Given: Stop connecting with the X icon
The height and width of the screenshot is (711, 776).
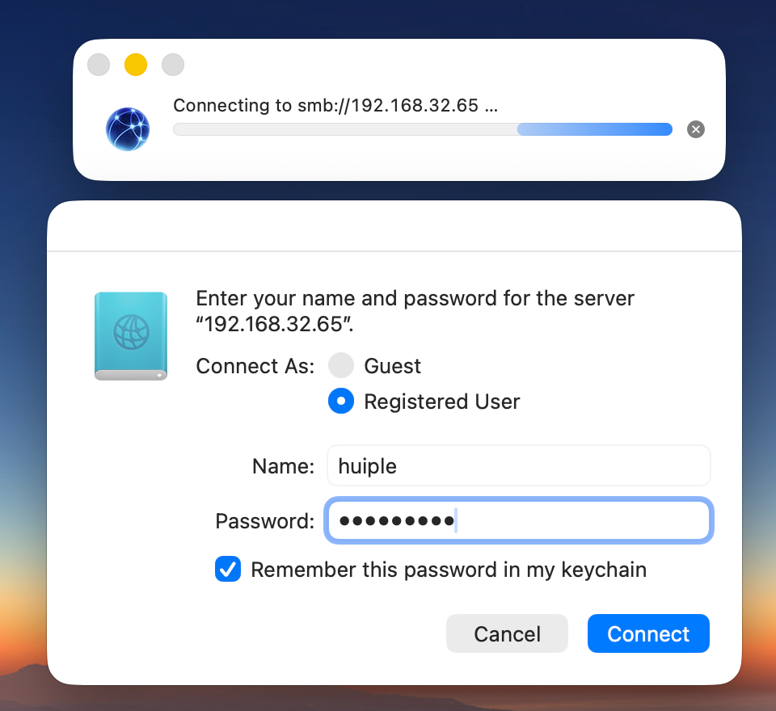Looking at the screenshot, I should point(695,129).
